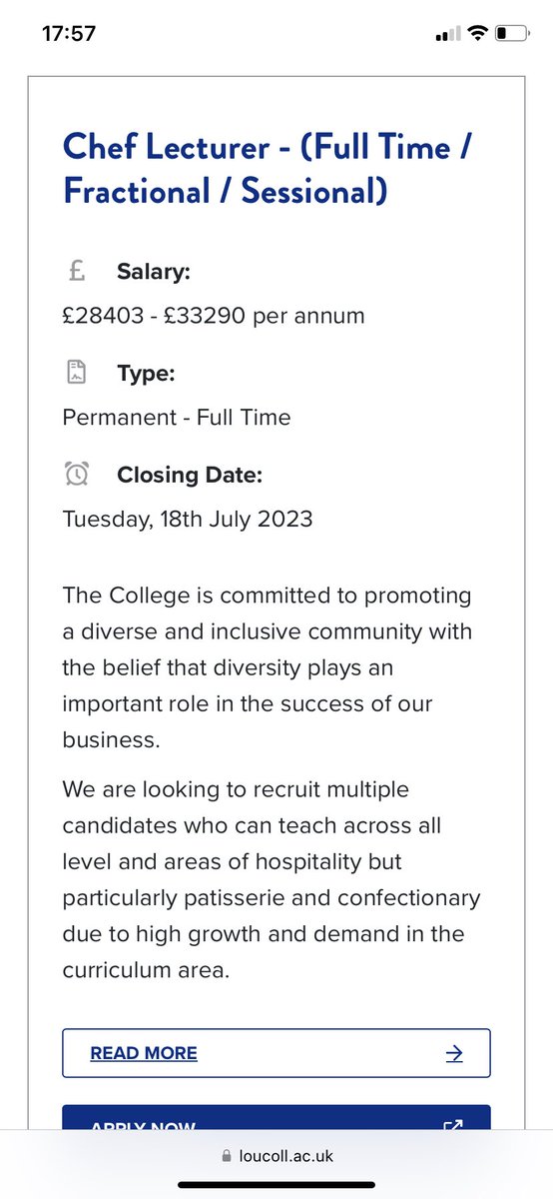The width and height of the screenshot is (553, 1199).
Task: Tap the Wi-Fi status icon
Action: [x=477, y=33]
